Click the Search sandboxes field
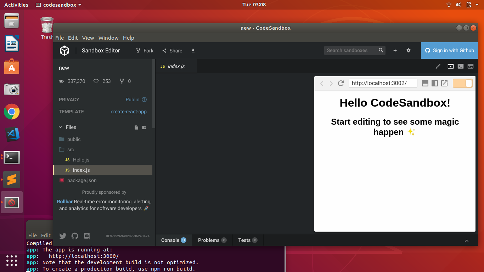 point(355,50)
